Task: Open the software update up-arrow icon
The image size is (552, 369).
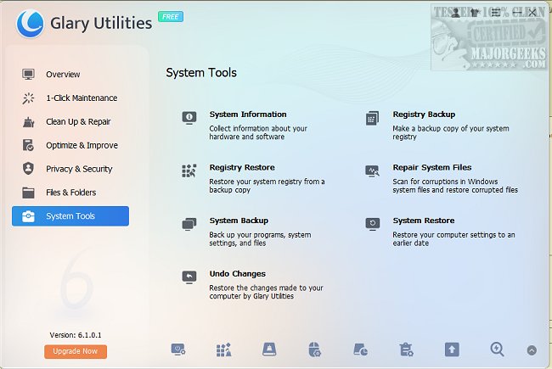Action: pos(452,349)
